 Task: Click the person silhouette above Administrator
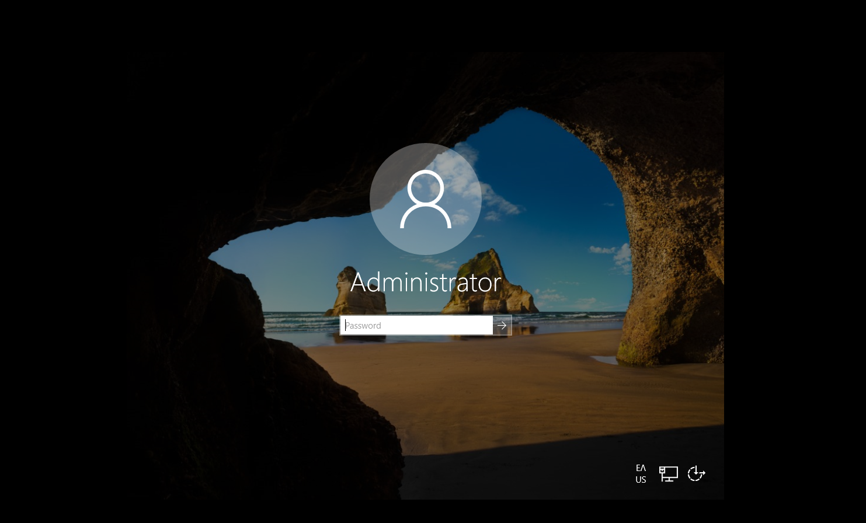point(426,199)
